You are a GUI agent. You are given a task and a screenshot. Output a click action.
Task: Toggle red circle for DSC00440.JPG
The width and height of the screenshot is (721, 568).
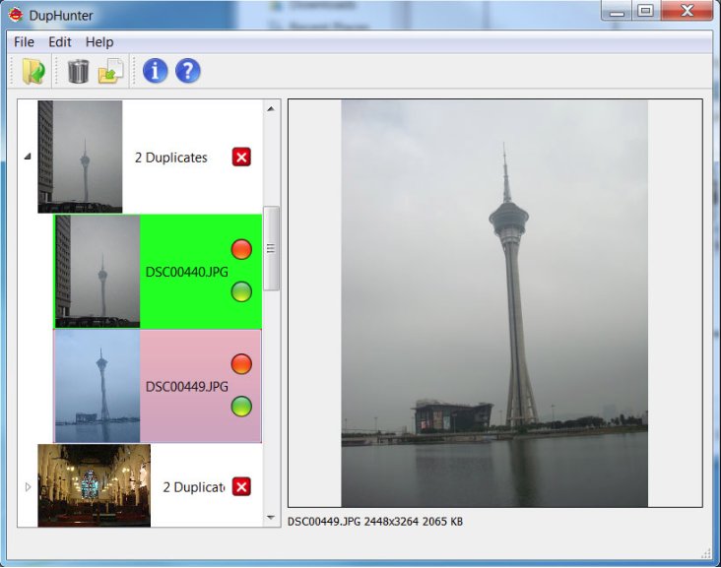tap(241, 249)
